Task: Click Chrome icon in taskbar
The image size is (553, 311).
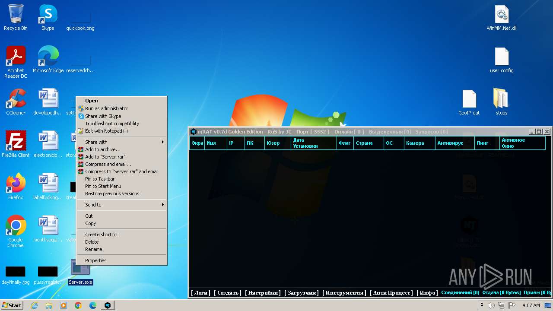Action: 78,305
